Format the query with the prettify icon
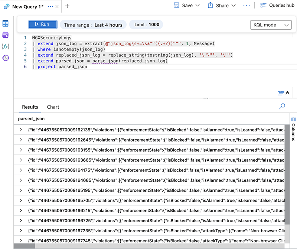Screen dimensions: 297x249 (280, 93)
